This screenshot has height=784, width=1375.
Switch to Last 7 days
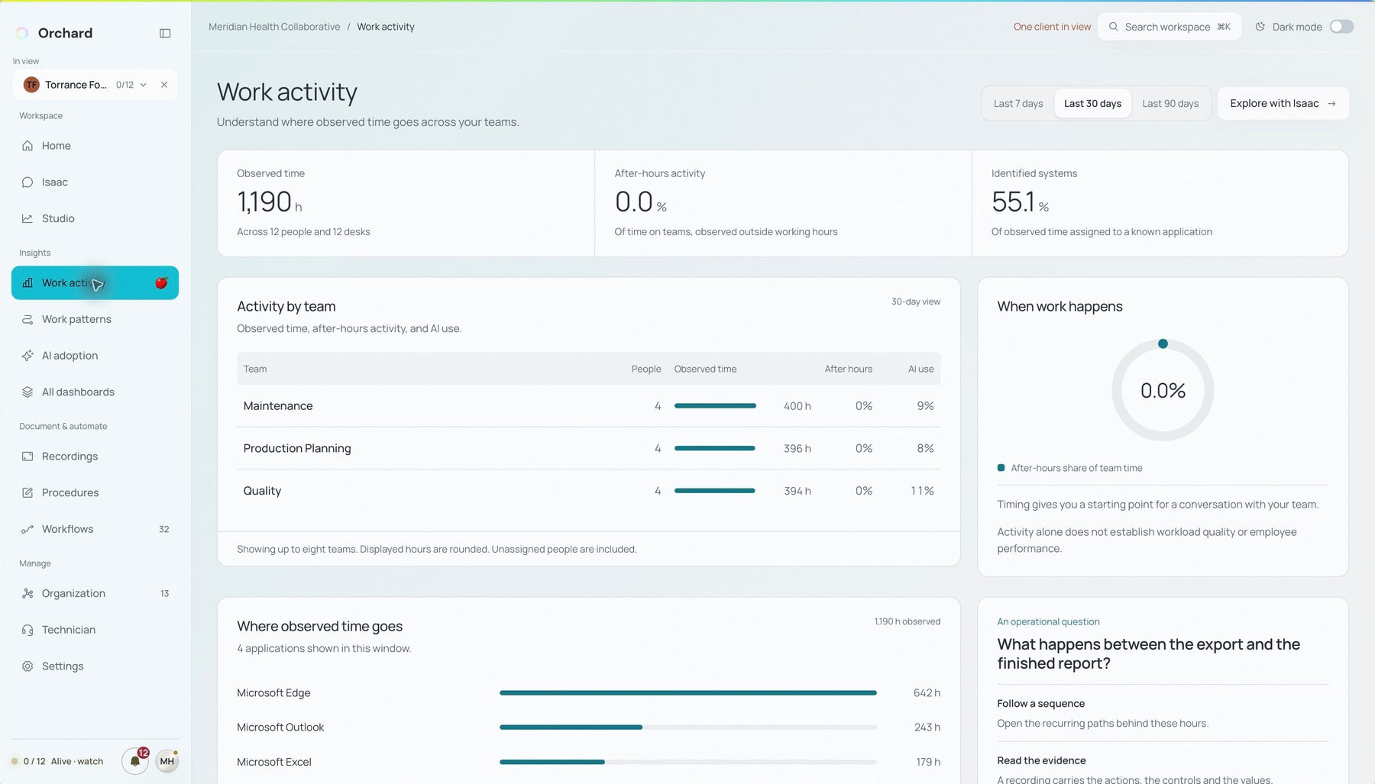pos(1018,104)
